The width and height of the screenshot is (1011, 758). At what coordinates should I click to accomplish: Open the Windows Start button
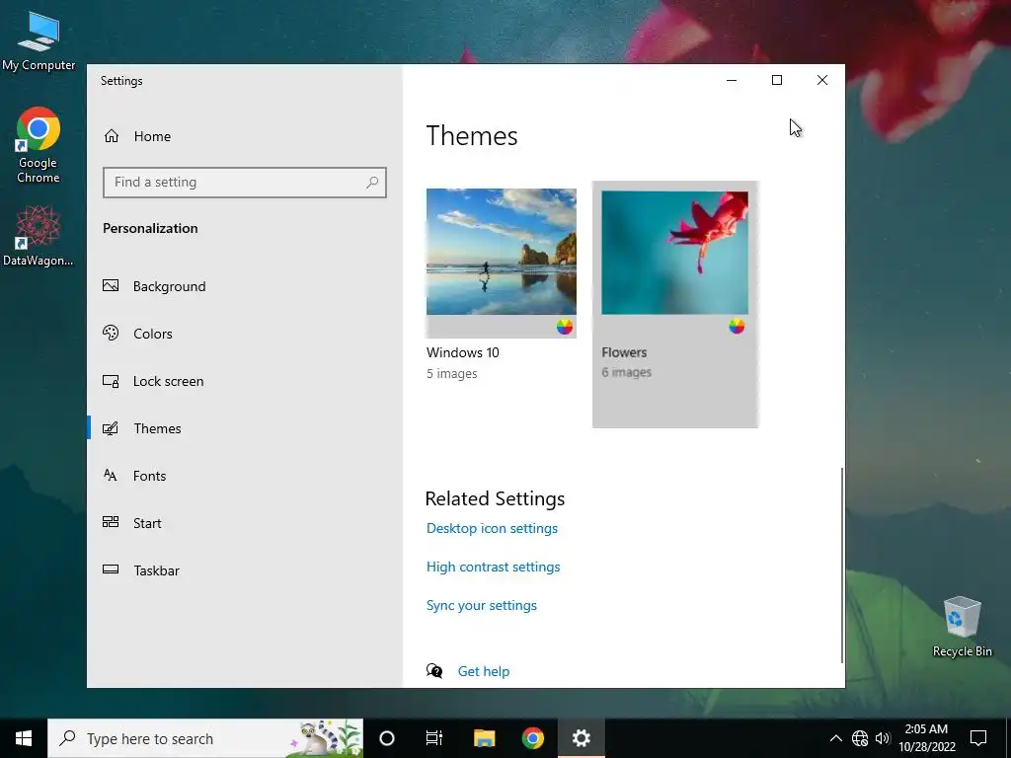click(x=24, y=738)
